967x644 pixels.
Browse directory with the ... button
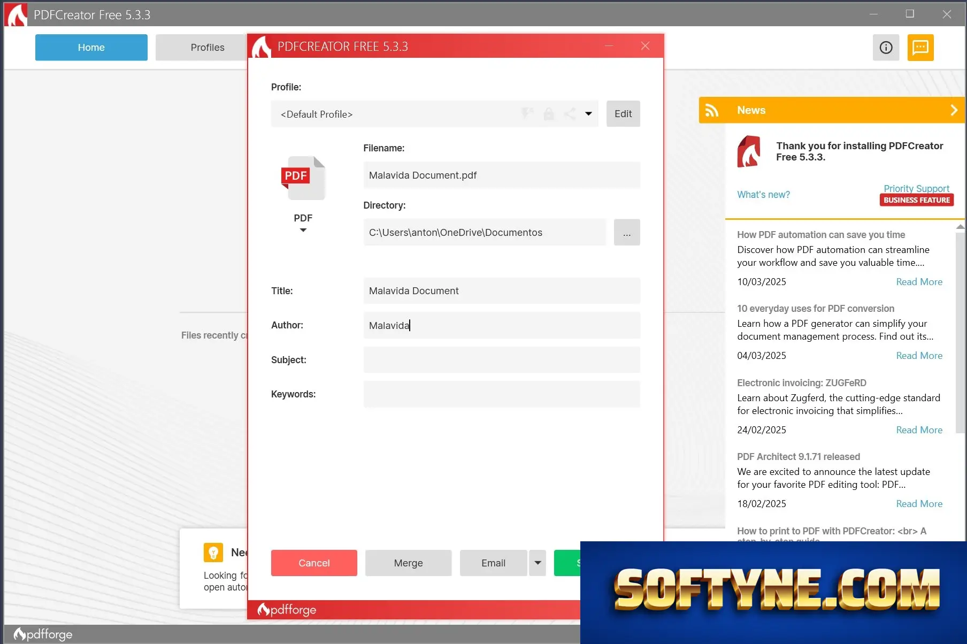click(627, 232)
